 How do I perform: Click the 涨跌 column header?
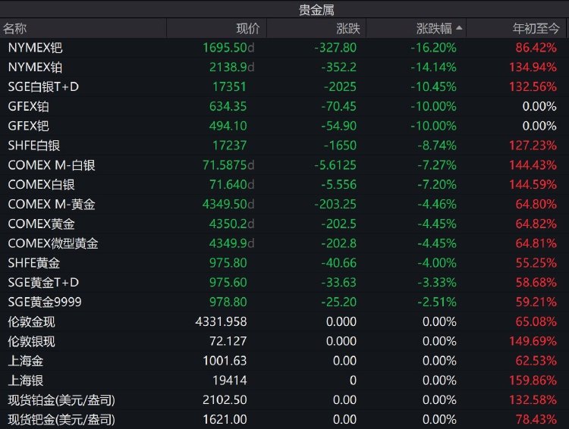tap(348, 29)
